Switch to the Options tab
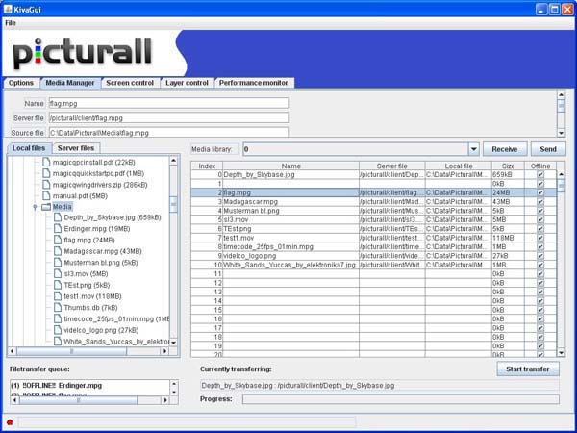This screenshot has width=577, height=433. (21, 83)
